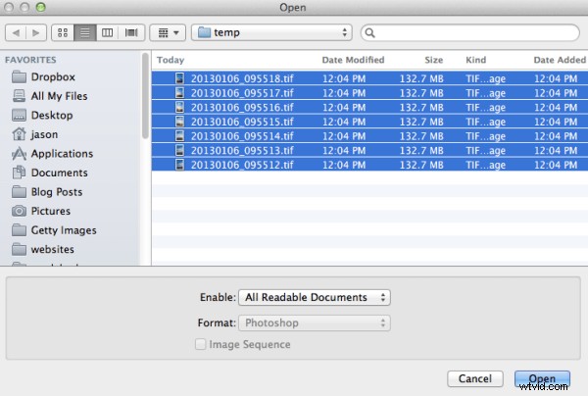
Task: Select Applications in Favorites sidebar
Action: coord(62,154)
